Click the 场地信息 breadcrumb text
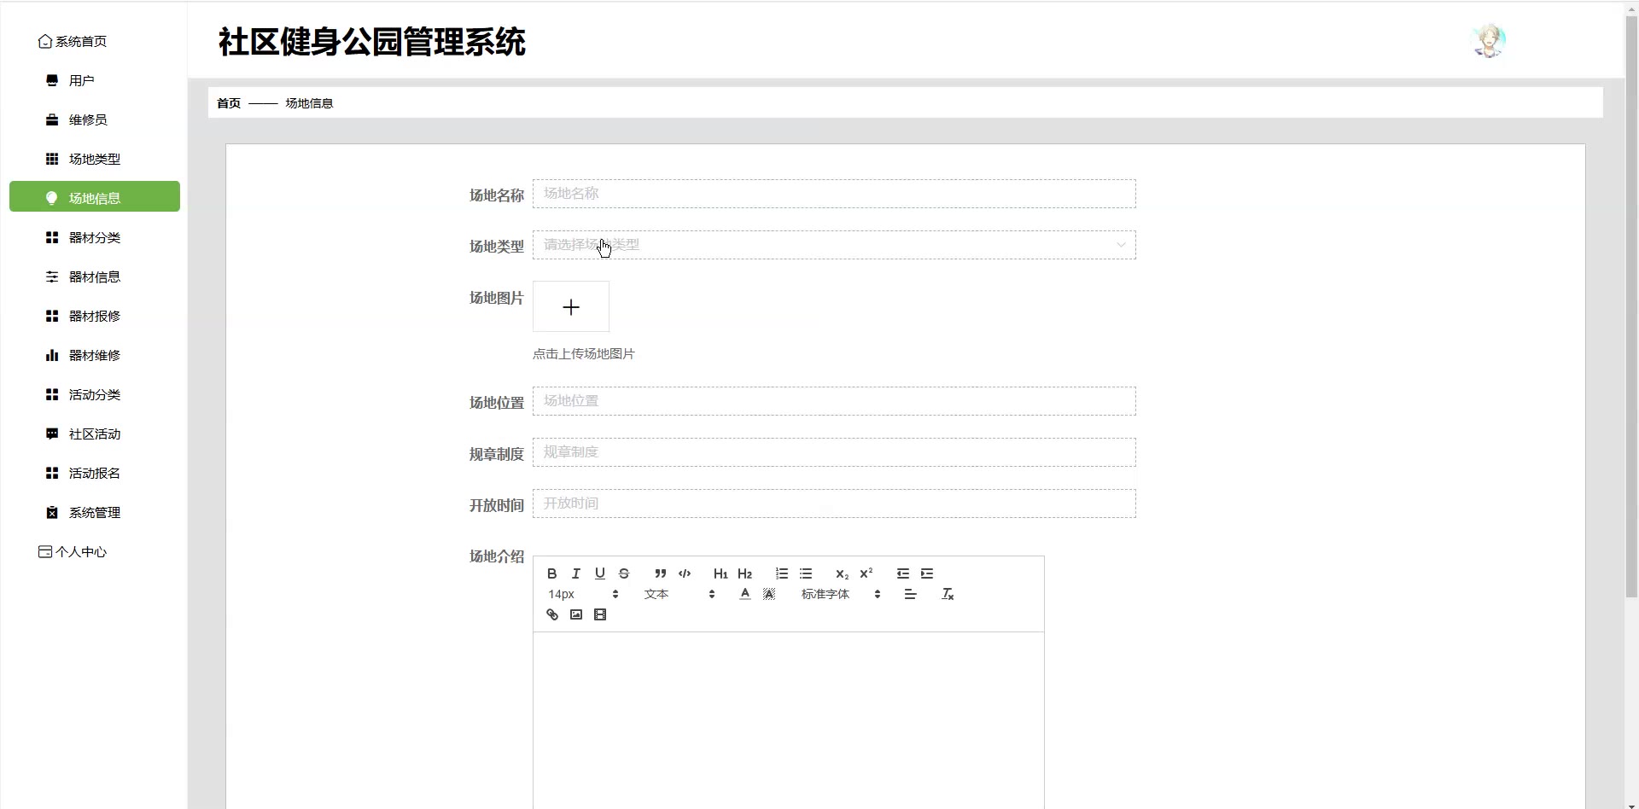 point(309,103)
